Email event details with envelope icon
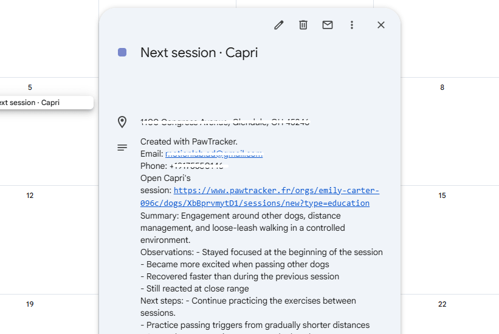The height and width of the screenshot is (334, 499). [x=328, y=25]
